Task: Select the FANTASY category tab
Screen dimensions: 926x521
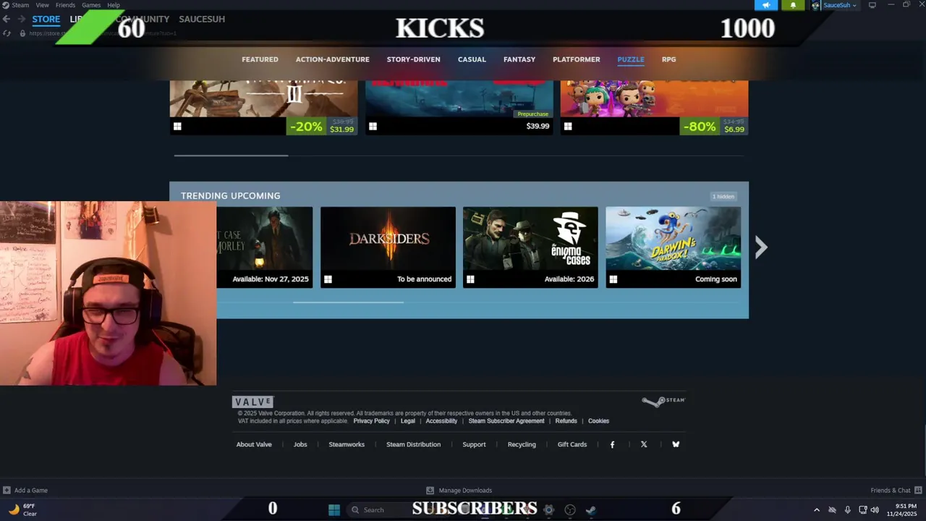Action: [x=519, y=59]
